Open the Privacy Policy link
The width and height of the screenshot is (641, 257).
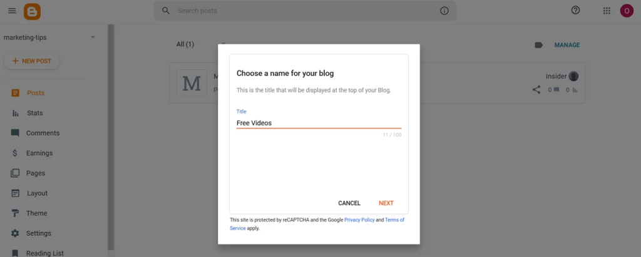coord(359,220)
